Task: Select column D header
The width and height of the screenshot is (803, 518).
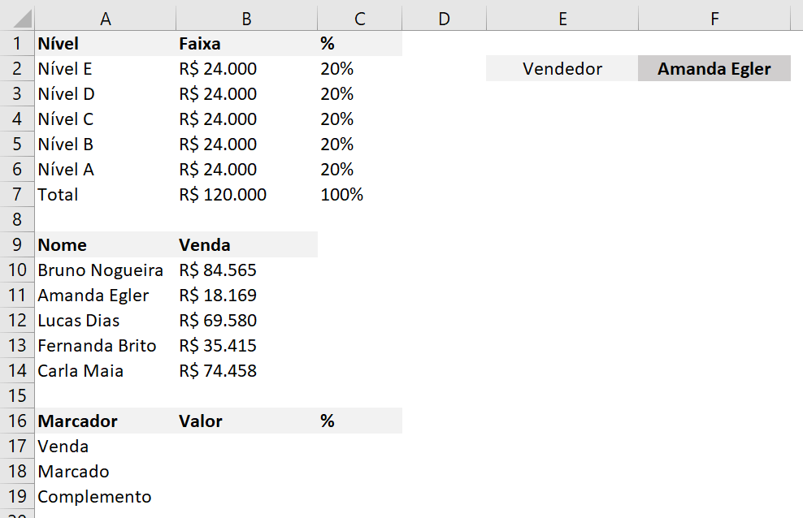Action: 444,19
